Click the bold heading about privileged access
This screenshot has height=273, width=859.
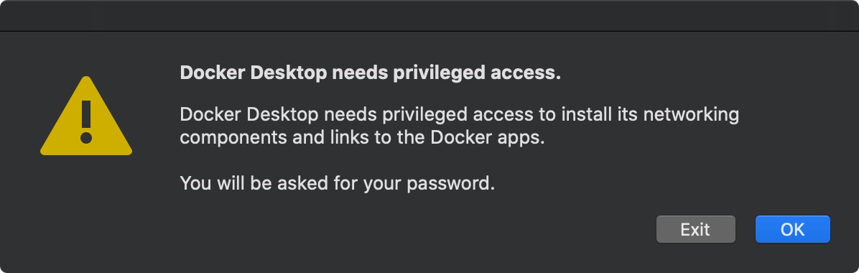point(371,73)
